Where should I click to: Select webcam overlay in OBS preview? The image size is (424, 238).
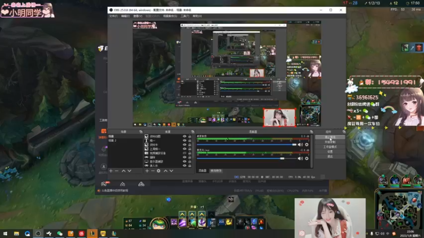(x=279, y=117)
